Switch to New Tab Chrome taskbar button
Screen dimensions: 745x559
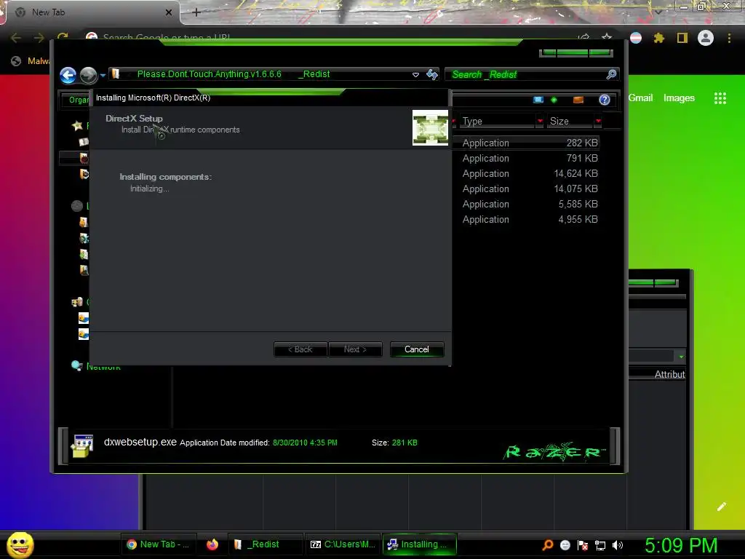pyautogui.click(x=158, y=544)
